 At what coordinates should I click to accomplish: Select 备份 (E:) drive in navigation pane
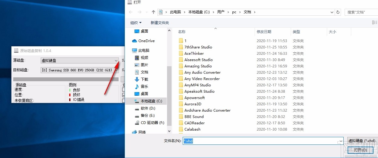point(145,116)
